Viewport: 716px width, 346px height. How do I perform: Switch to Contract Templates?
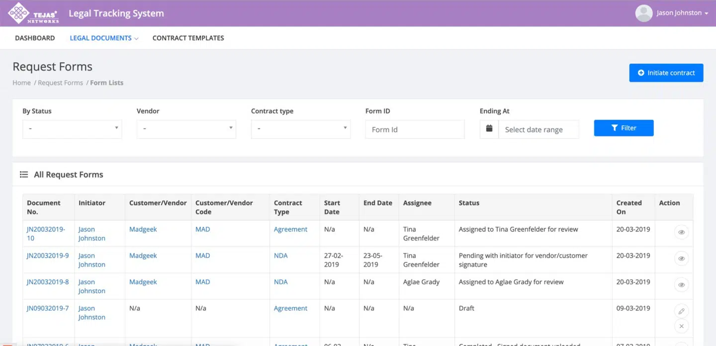(x=188, y=38)
